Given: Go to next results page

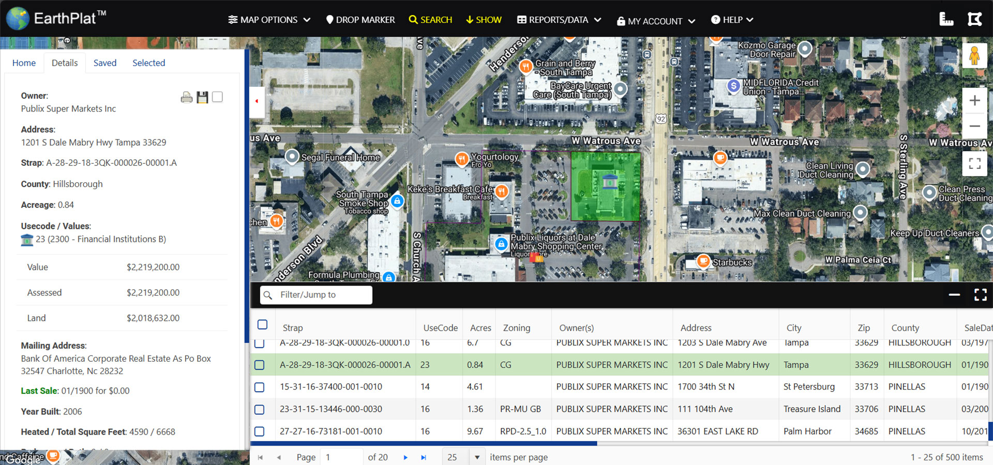Looking at the screenshot, I should 405,457.
